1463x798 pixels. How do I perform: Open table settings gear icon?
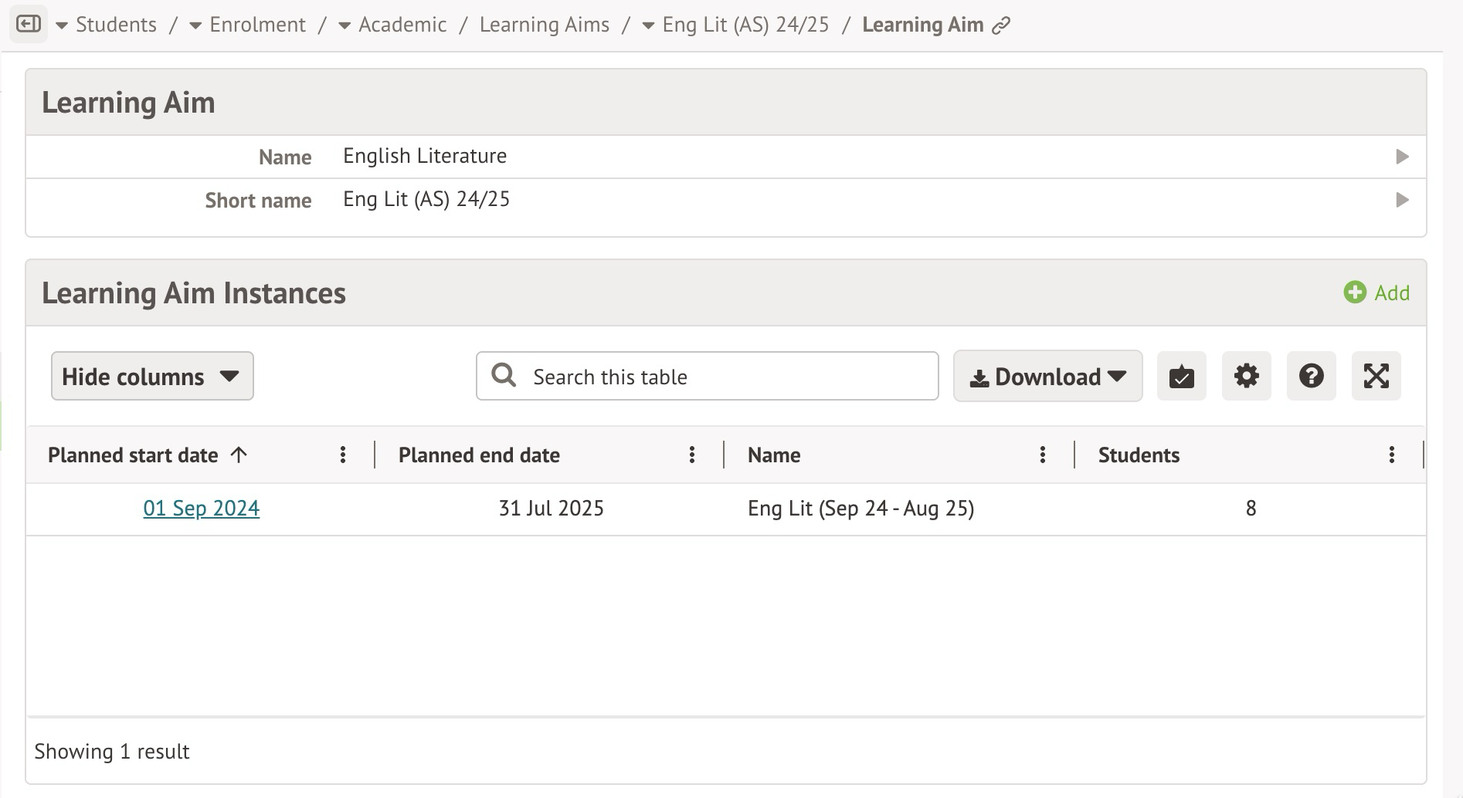click(1246, 377)
